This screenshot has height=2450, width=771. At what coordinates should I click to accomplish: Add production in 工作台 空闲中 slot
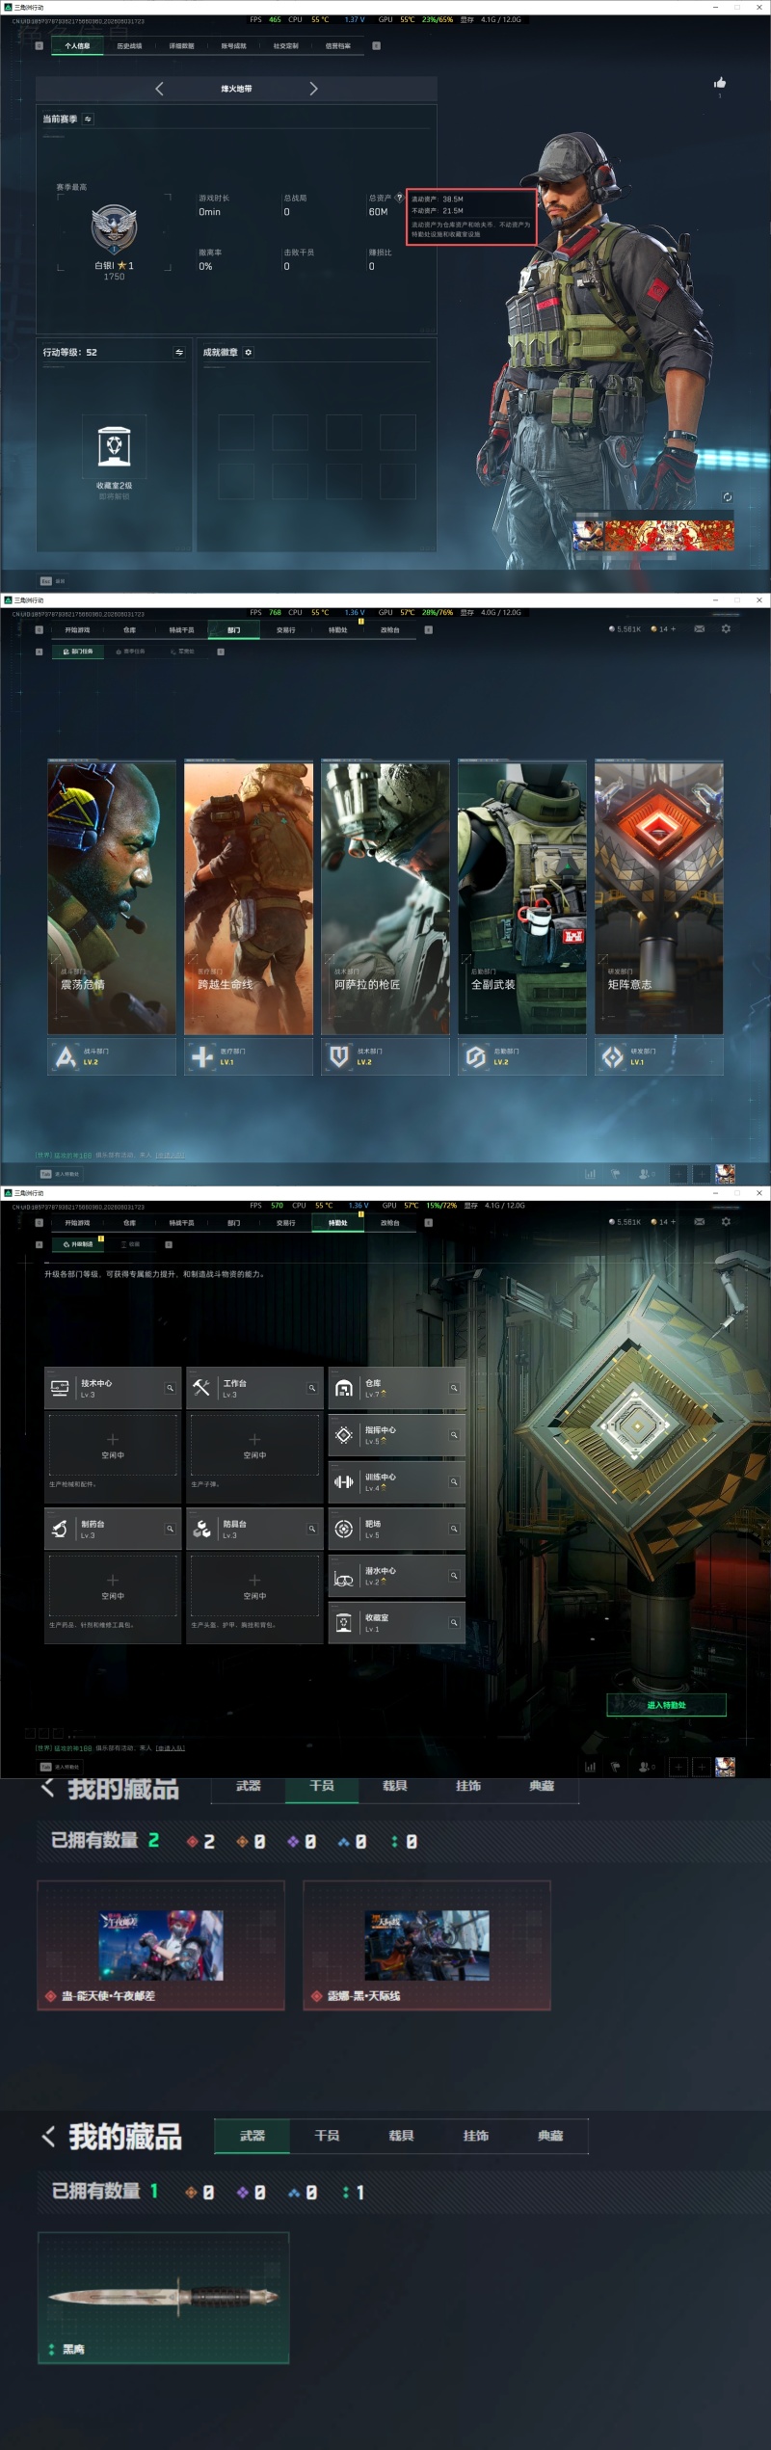point(254,1445)
